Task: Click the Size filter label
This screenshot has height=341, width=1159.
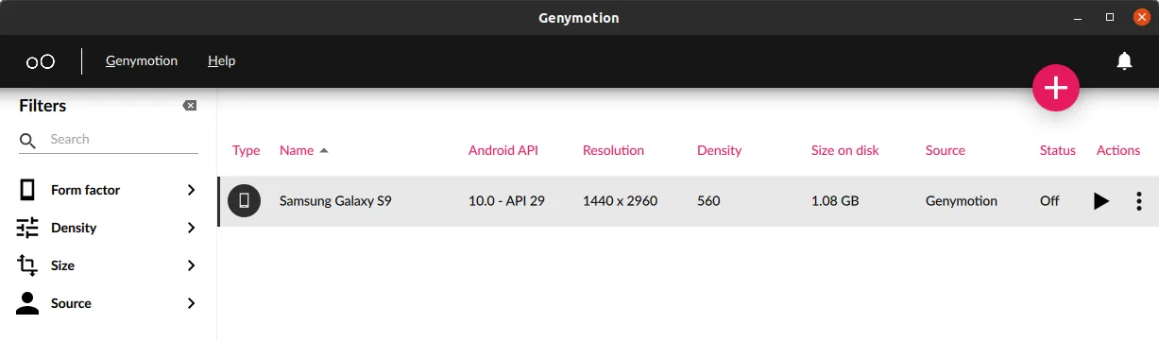Action: click(62, 265)
